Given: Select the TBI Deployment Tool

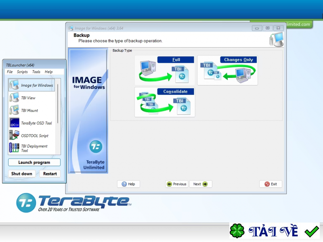Looking at the screenshot, I should pyautogui.click(x=34, y=148).
